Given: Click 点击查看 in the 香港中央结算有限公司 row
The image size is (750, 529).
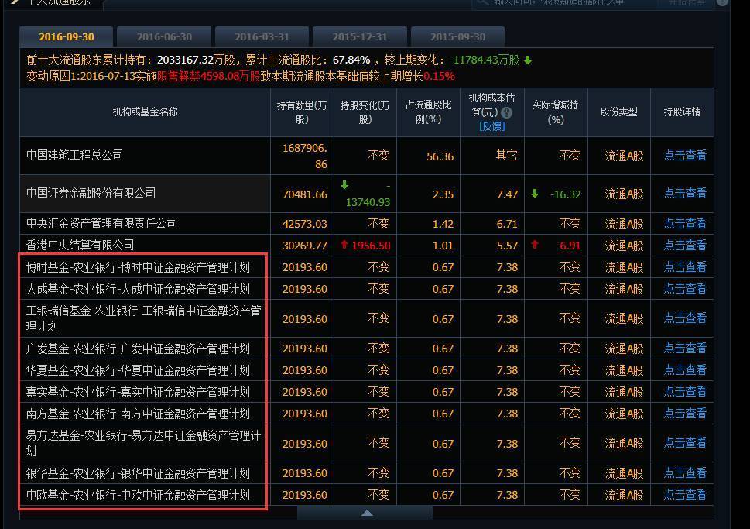Looking at the screenshot, I should click(685, 245).
